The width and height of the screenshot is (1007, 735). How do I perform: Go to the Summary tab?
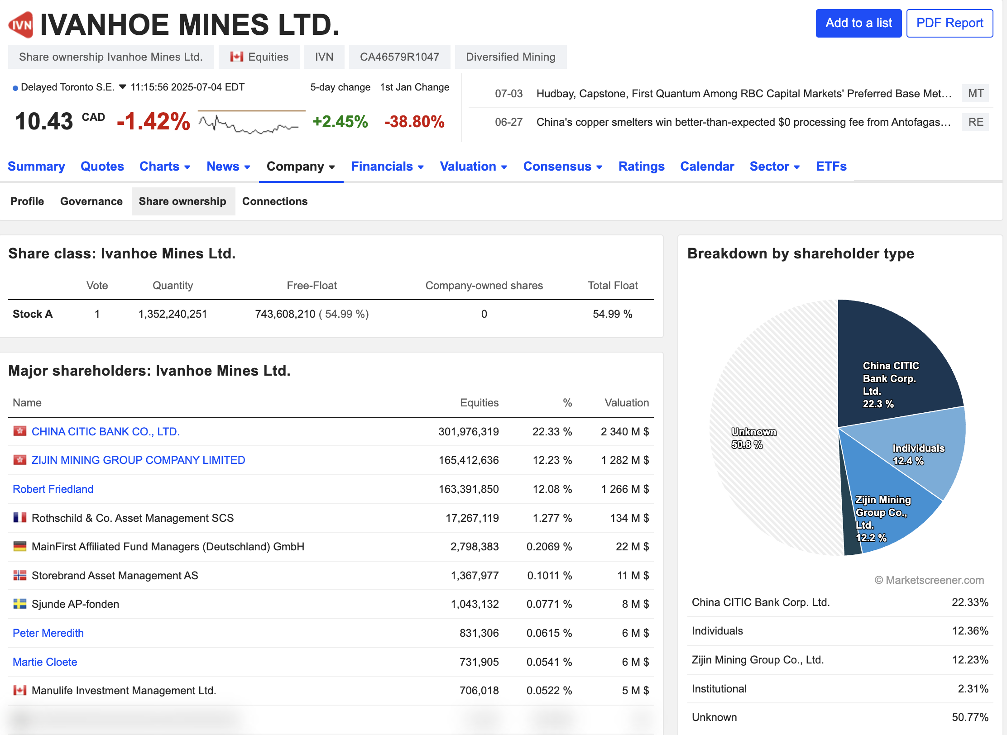coord(36,166)
